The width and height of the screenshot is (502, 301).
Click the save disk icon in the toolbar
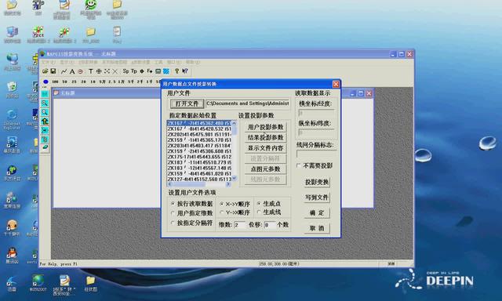pyautogui.click(x=53, y=71)
